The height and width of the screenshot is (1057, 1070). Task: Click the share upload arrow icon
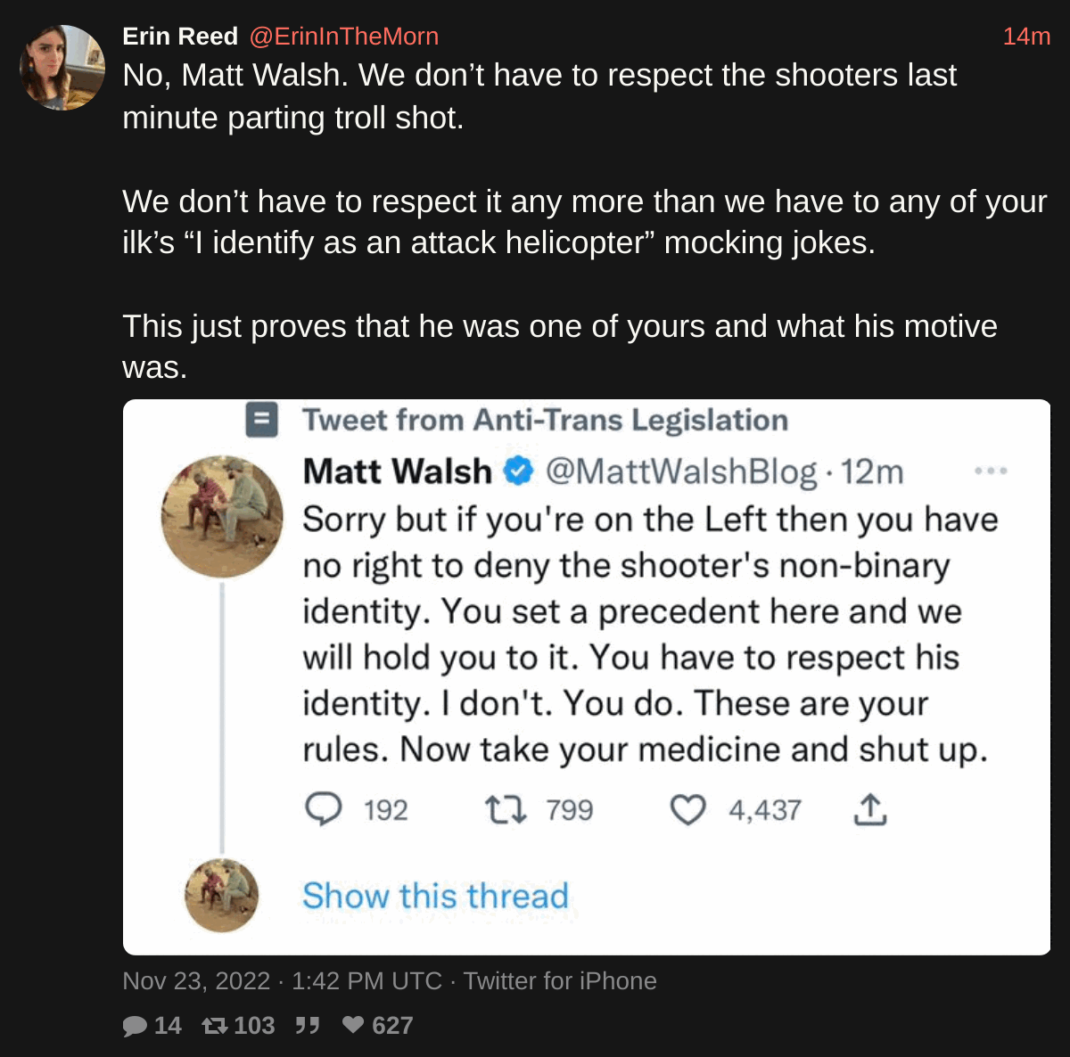(x=869, y=809)
